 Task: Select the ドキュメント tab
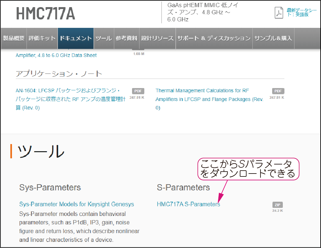(x=76, y=38)
